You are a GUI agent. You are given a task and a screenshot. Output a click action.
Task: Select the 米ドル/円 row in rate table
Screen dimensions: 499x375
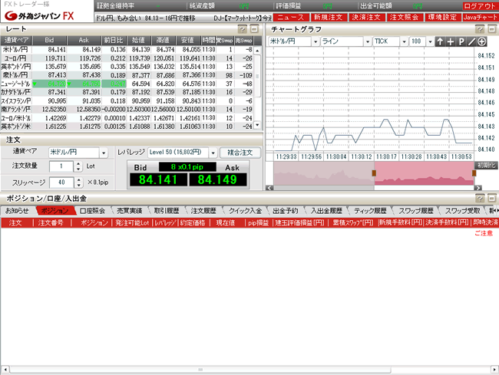(127, 50)
